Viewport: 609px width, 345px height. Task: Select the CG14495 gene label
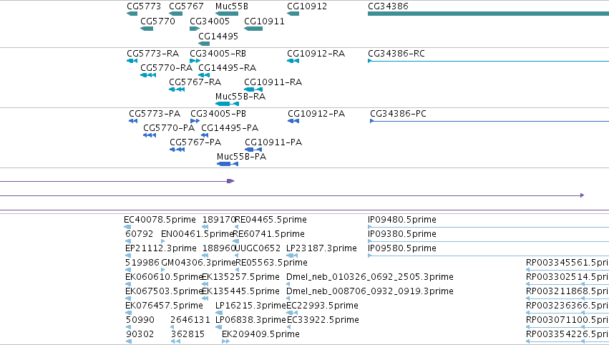[218, 36]
